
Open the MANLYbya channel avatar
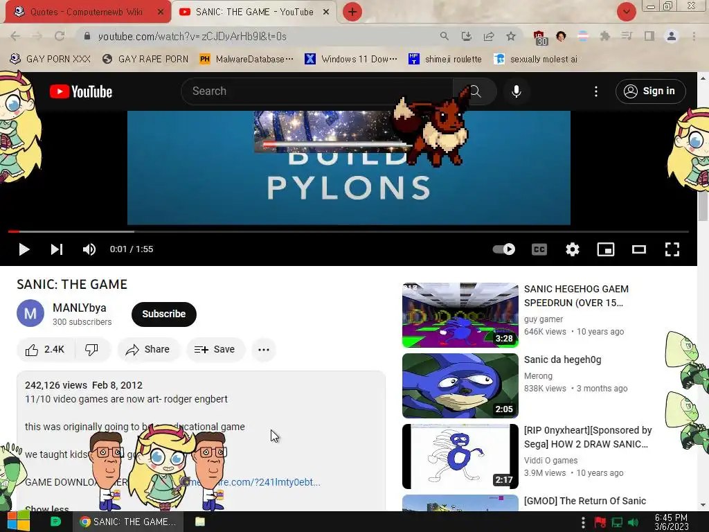(30, 313)
